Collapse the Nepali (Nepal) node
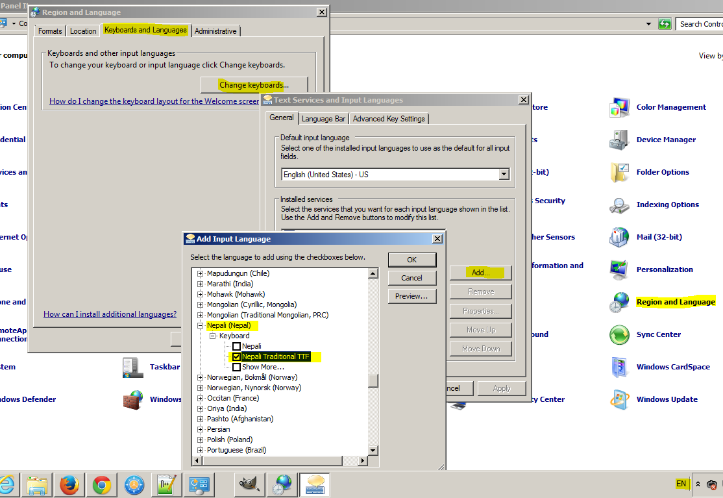Image resolution: width=723 pixels, height=498 pixels. point(200,325)
